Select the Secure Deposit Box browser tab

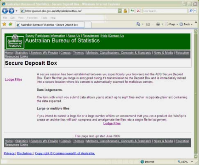point(50,25)
